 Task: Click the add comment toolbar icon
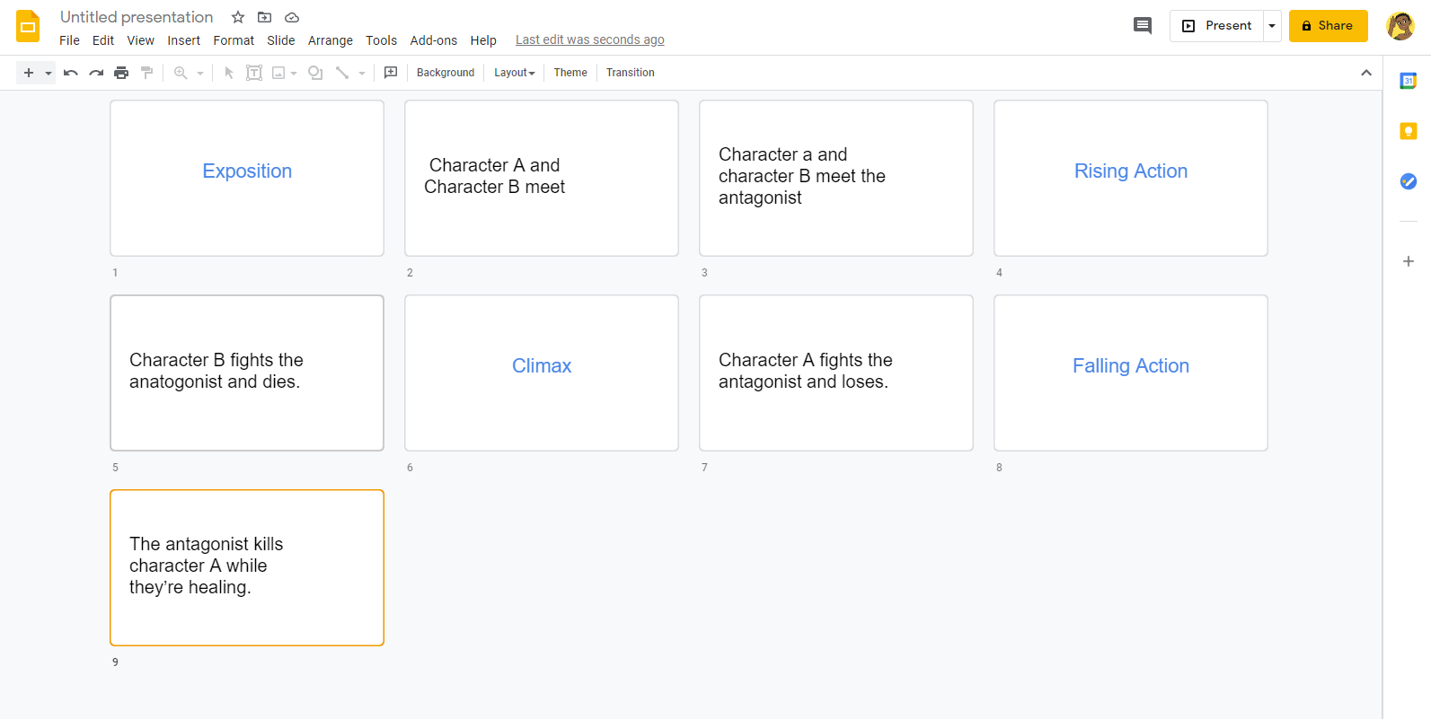coord(391,73)
